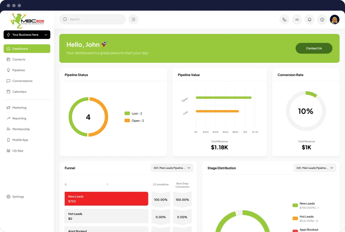
Task: Click the Mobile App phone icon
Action: (x=8, y=140)
